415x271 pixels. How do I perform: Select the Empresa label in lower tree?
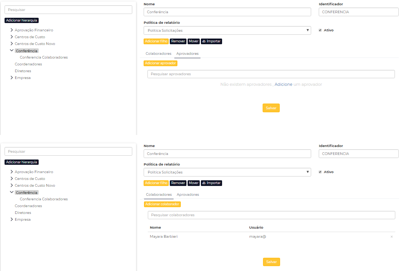click(x=22, y=220)
